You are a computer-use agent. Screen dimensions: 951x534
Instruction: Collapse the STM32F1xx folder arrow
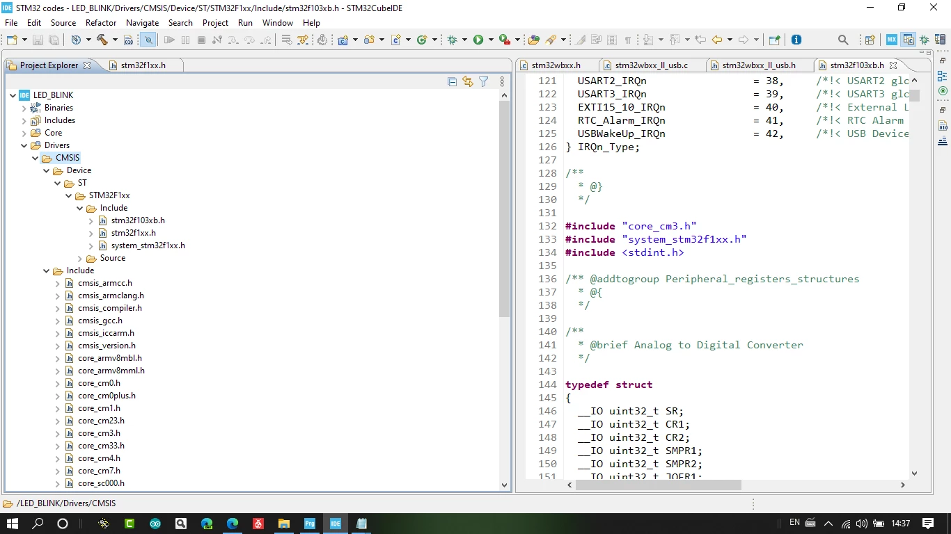point(69,195)
